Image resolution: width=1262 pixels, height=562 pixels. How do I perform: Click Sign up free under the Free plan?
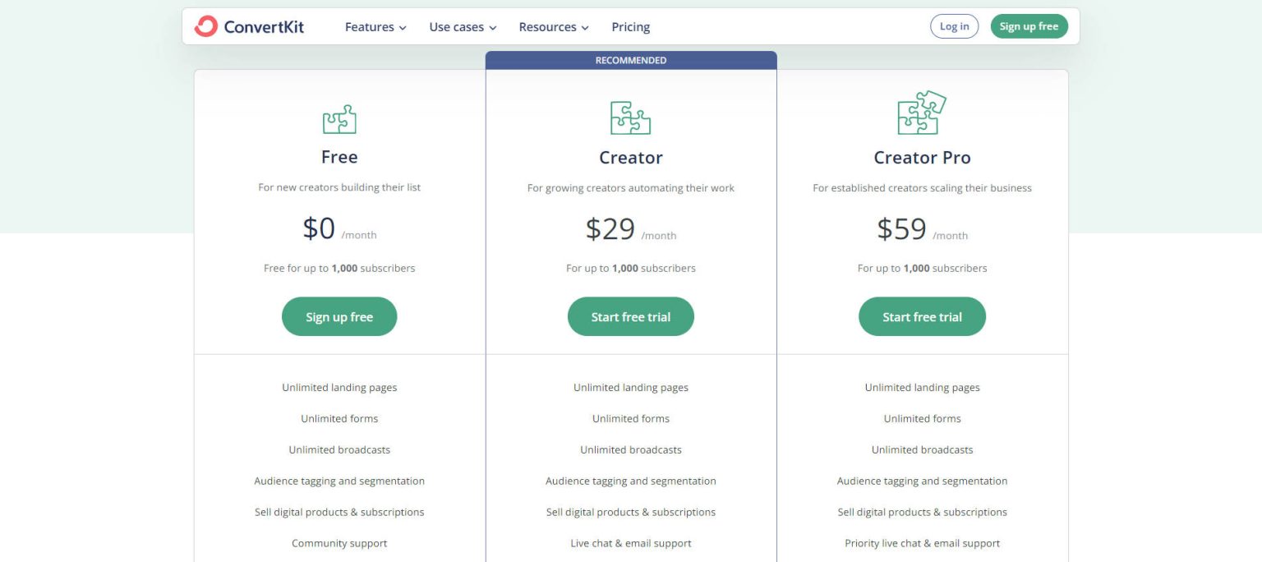[x=339, y=316]
